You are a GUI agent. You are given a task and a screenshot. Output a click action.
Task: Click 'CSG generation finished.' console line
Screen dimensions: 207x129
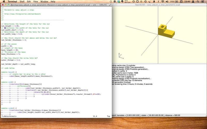(x=121, y=82)
